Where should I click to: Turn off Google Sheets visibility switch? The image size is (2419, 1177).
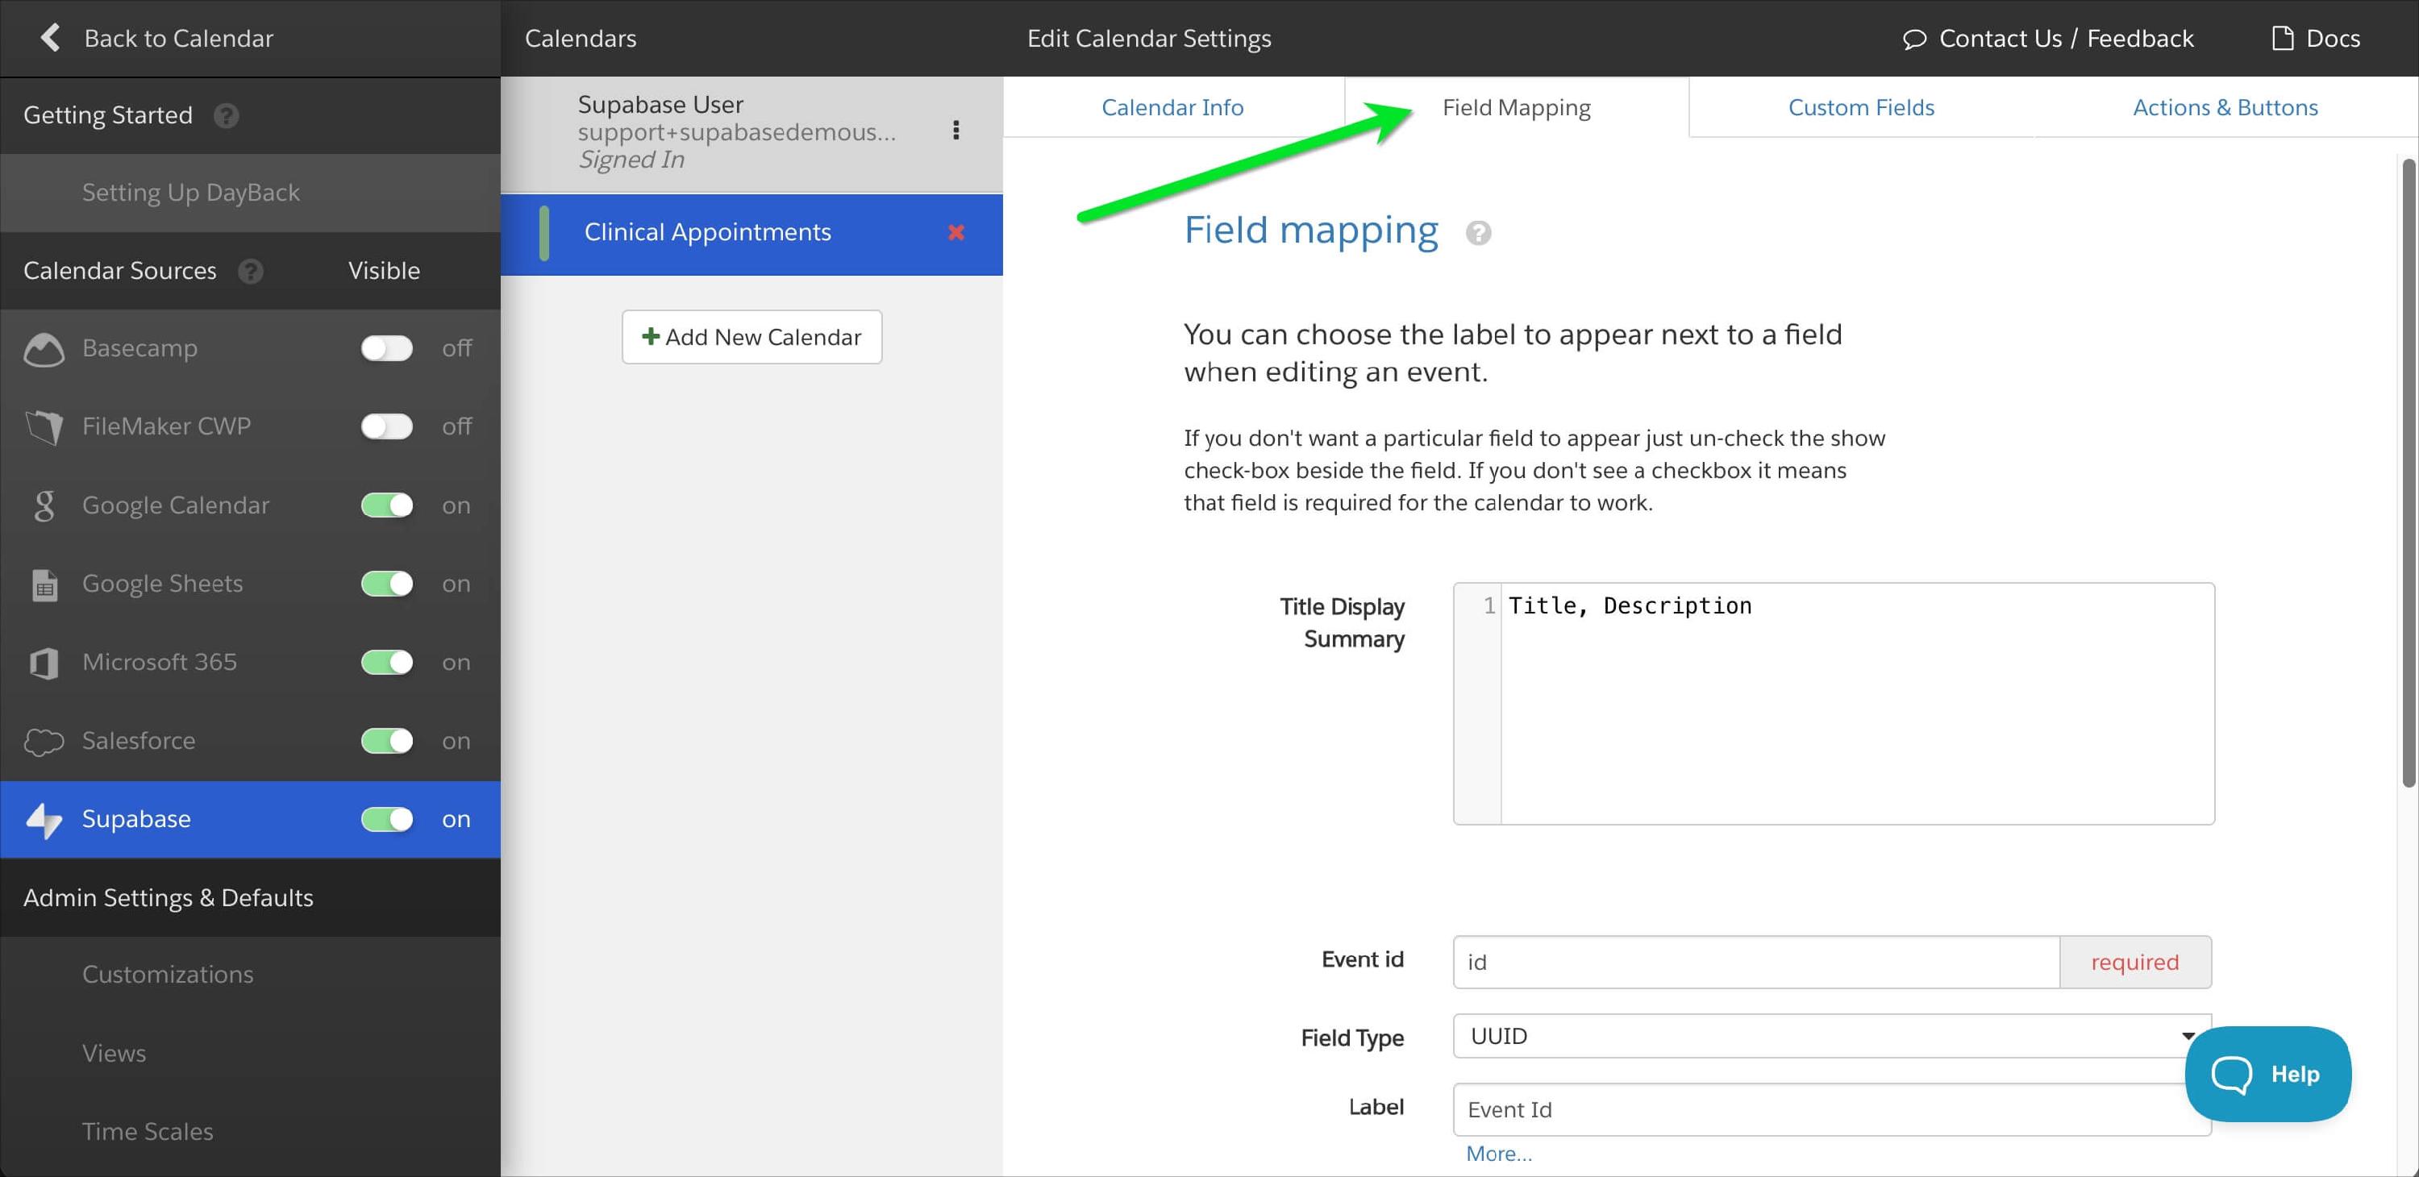387,583
